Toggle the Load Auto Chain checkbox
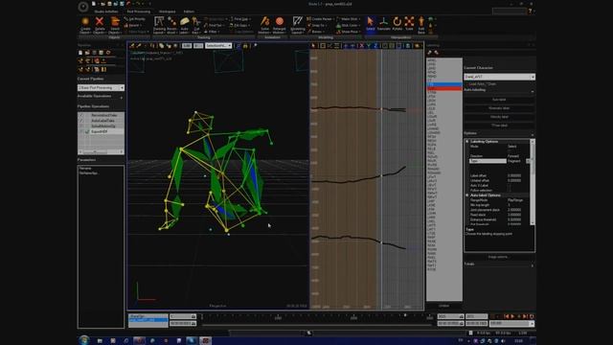Screen dimensions: 613x345 (466, 84)
